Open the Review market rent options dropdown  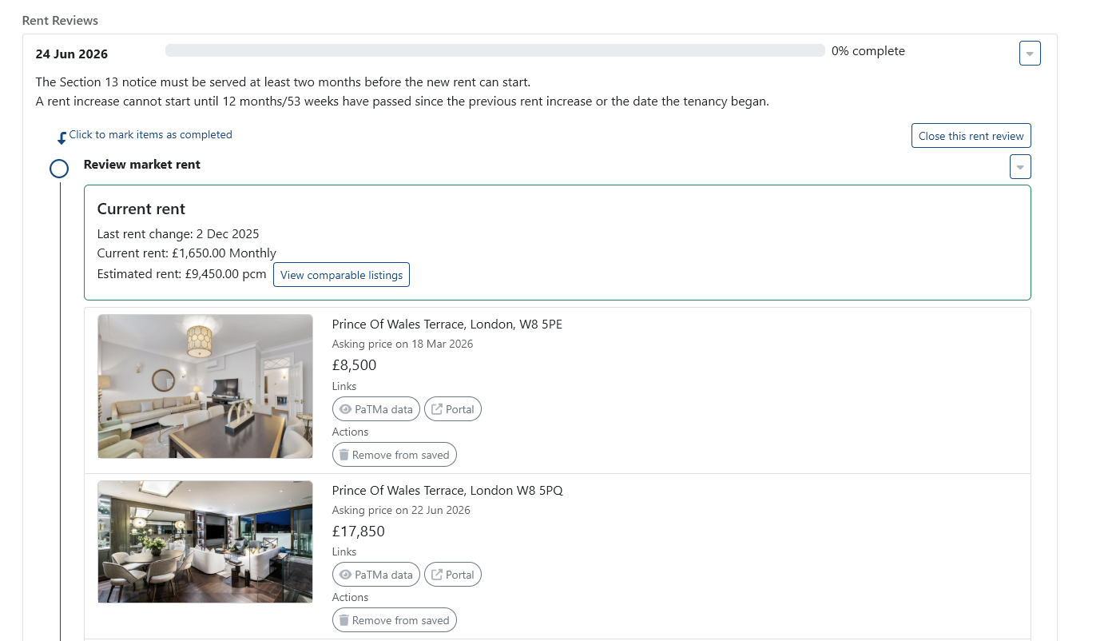(1020, 167)
